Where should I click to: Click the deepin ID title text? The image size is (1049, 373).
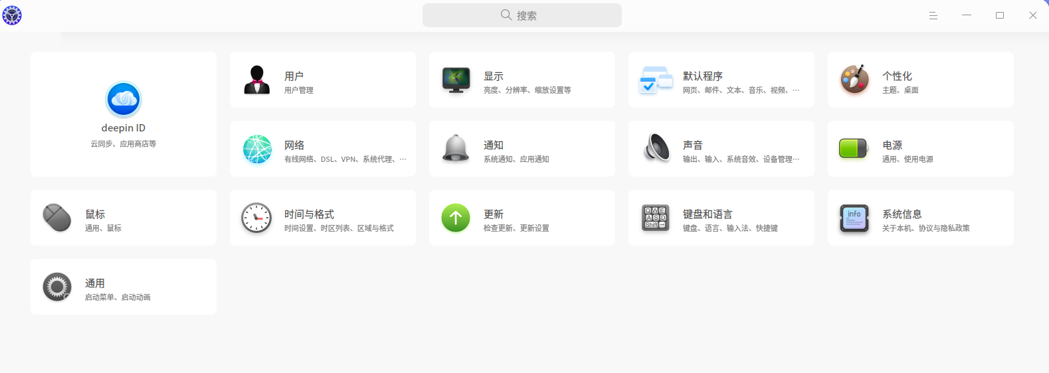point(124,128)
